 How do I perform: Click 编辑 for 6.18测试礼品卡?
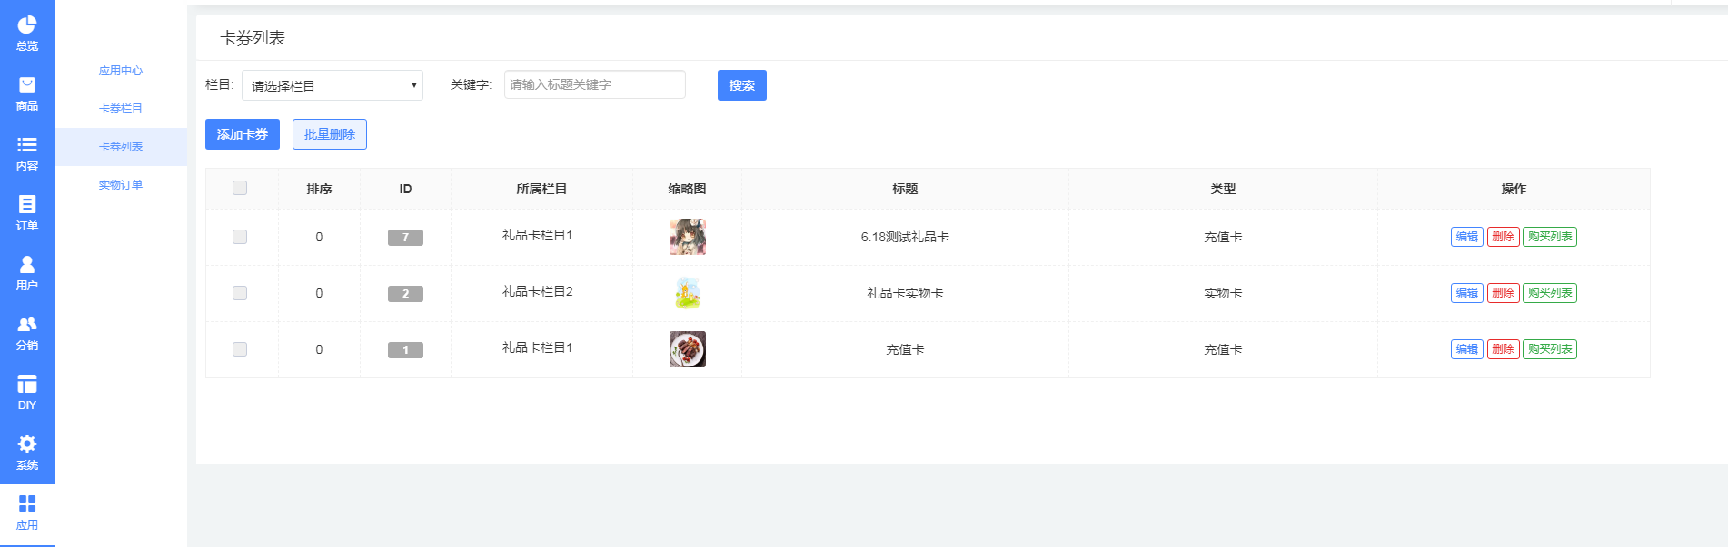pos(1467,237)
